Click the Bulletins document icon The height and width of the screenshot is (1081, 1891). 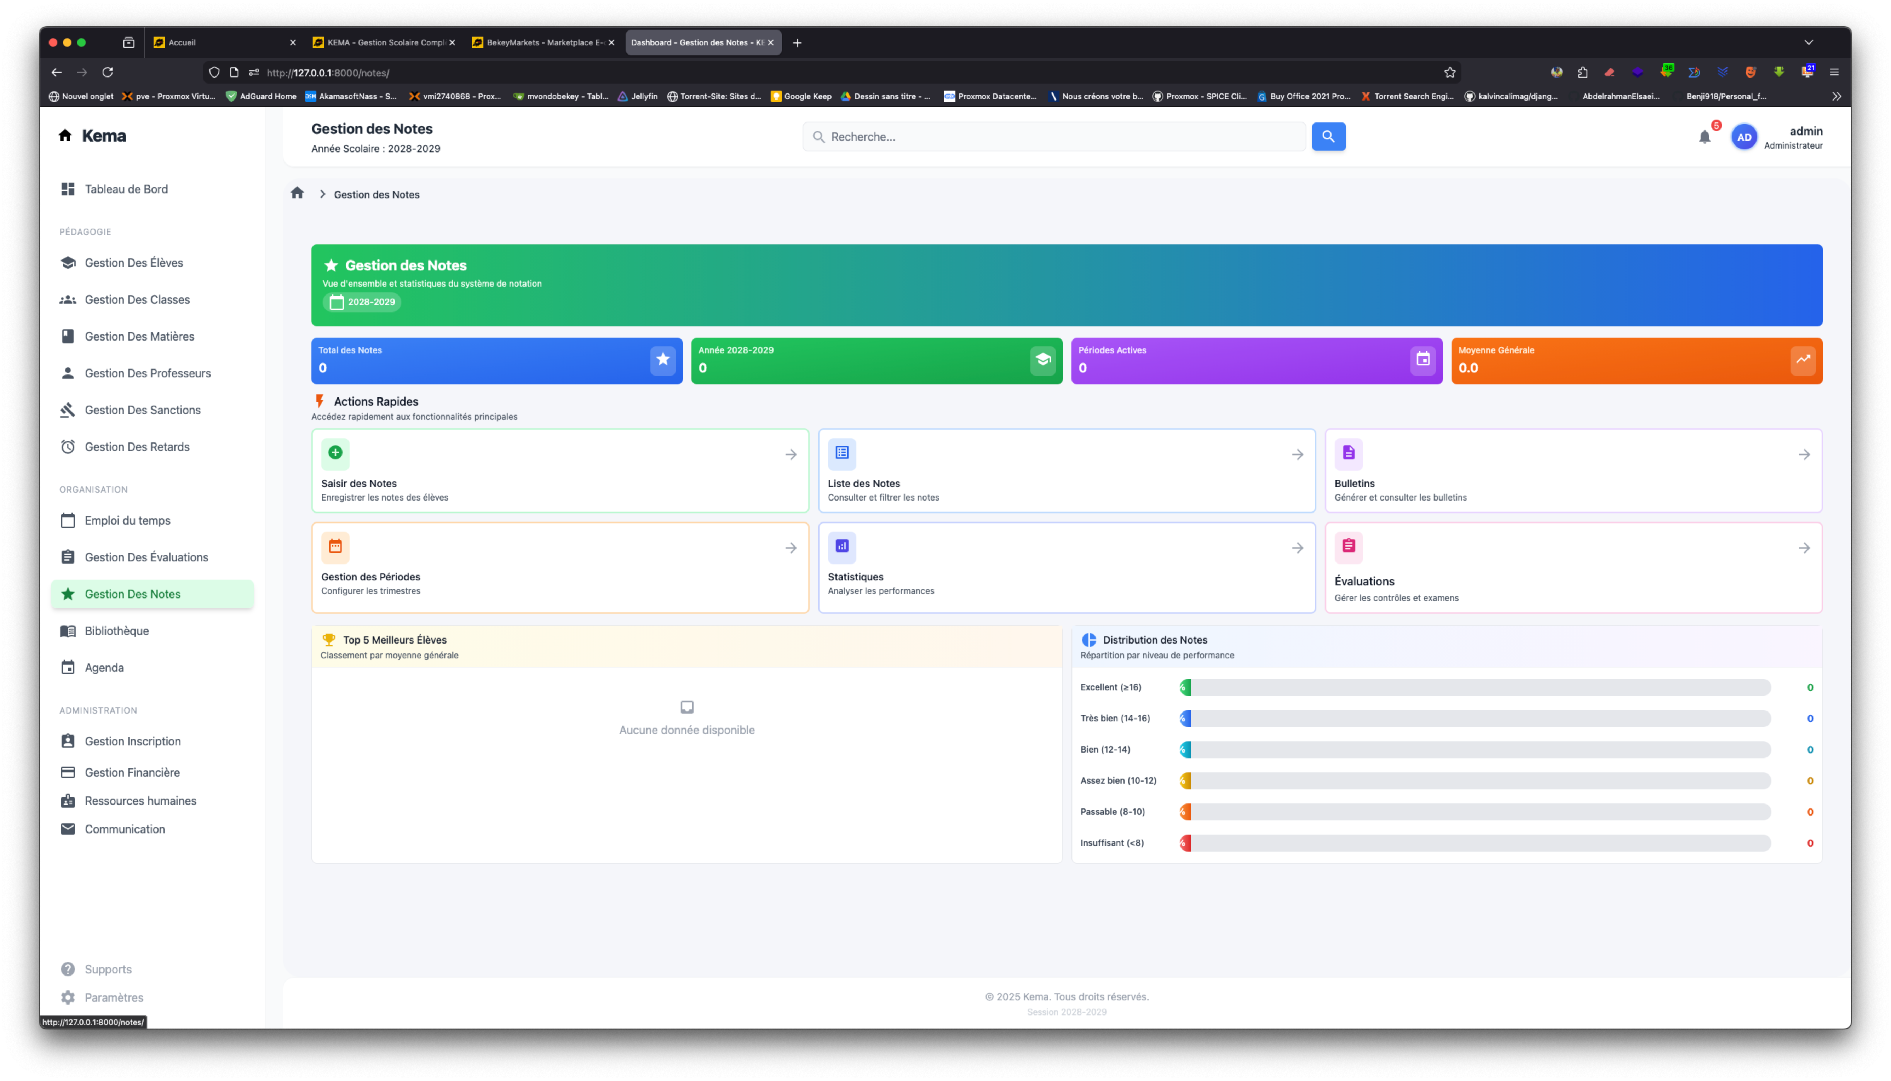[x=1348, y=453]
